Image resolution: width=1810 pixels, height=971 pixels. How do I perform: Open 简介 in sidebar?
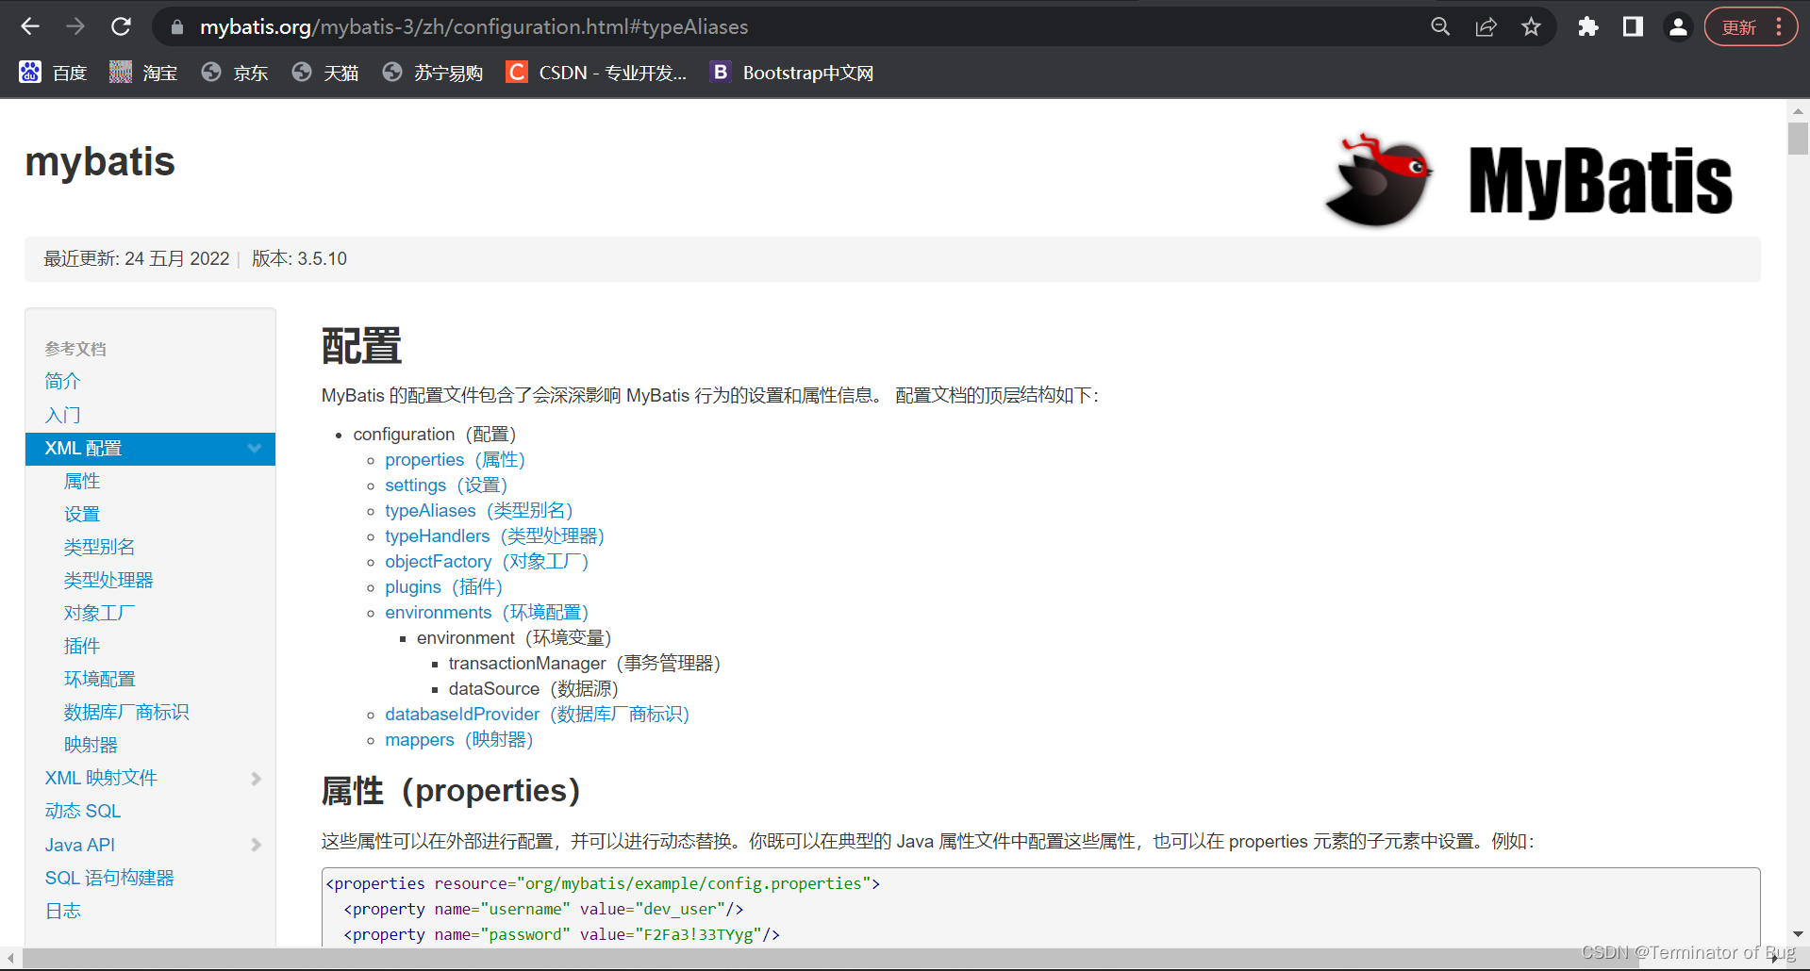[x=62, y=381]
